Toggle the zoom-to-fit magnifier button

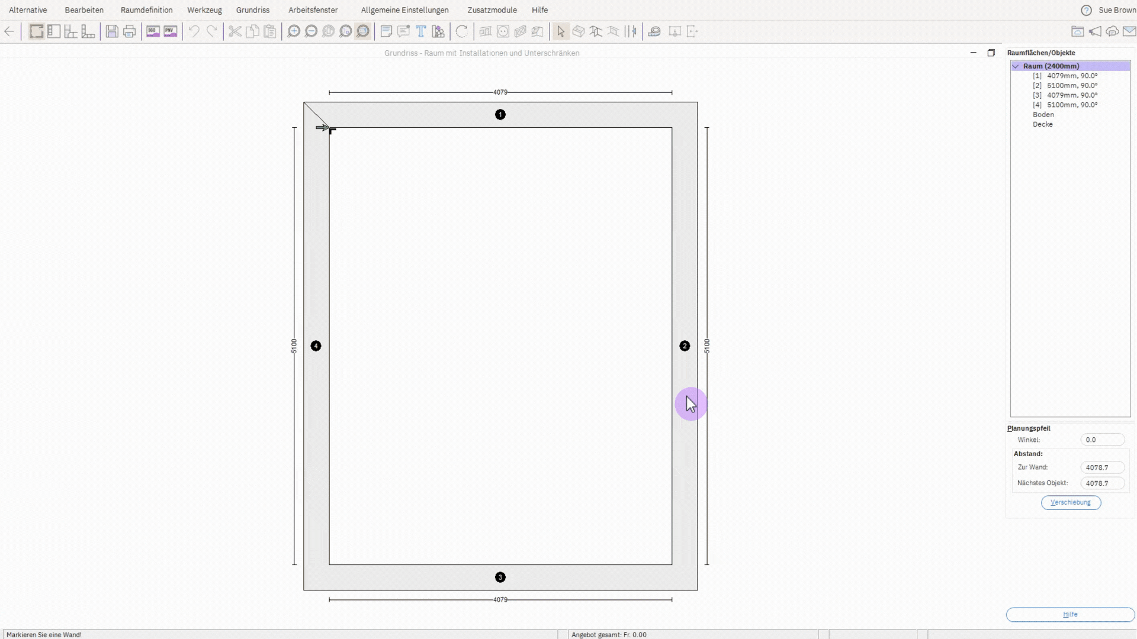pyautogui.click(x=363, y=31)
